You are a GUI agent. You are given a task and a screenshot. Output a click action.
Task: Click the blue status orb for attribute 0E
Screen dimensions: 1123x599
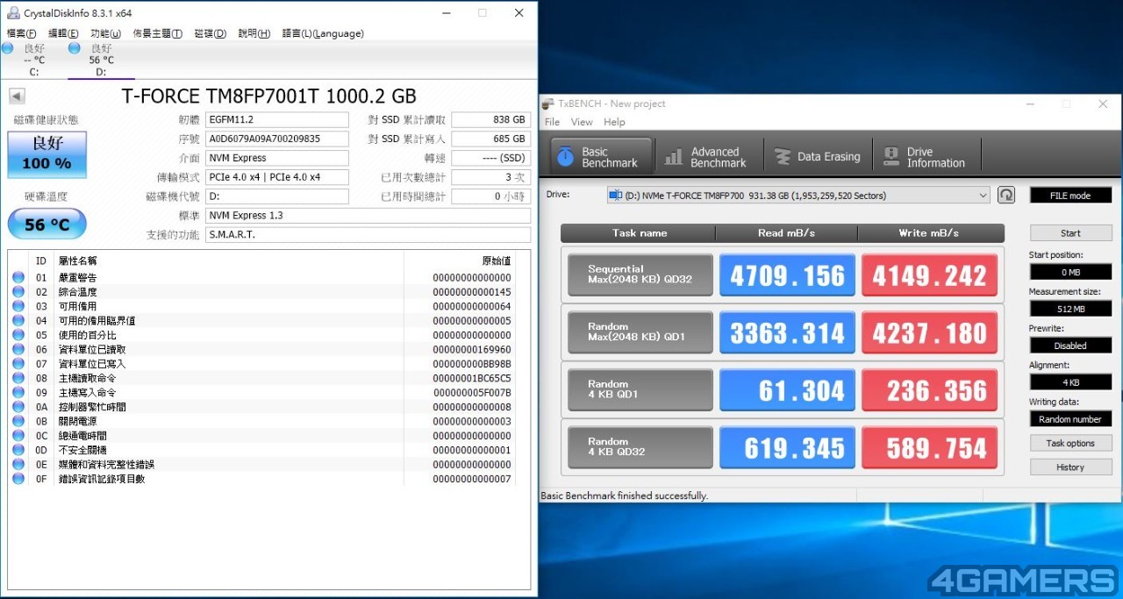(x=18, y=465)
